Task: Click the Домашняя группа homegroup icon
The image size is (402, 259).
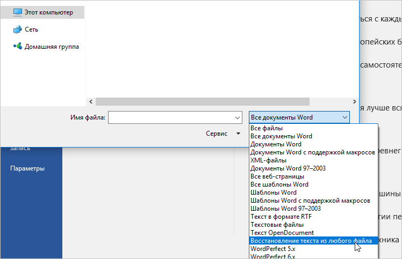Action: click(x=18, y=47)
